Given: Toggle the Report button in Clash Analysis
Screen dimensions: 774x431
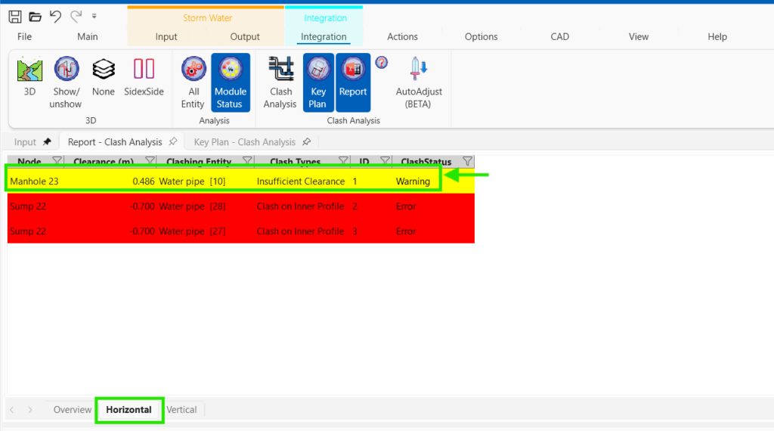Looking at the screenshot, I should [x=353, y=82].
